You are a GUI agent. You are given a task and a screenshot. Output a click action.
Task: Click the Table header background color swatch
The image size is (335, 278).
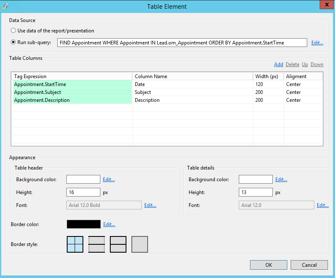pyautogui.click(x=83, y=179)
